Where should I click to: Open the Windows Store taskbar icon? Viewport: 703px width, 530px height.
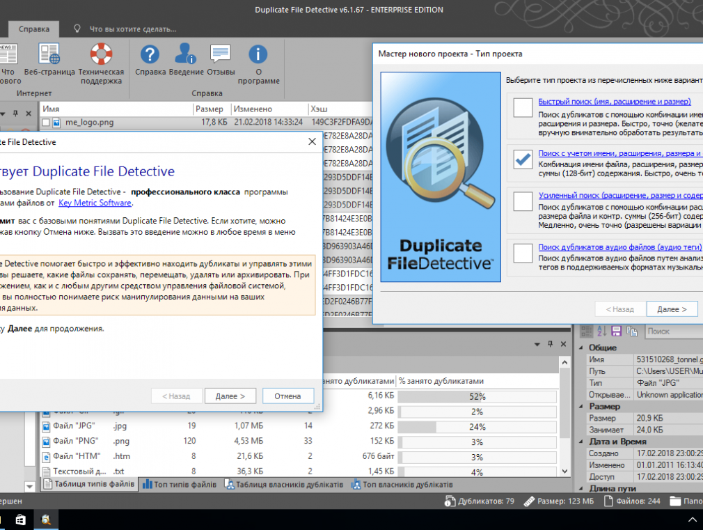click(20, 520)
